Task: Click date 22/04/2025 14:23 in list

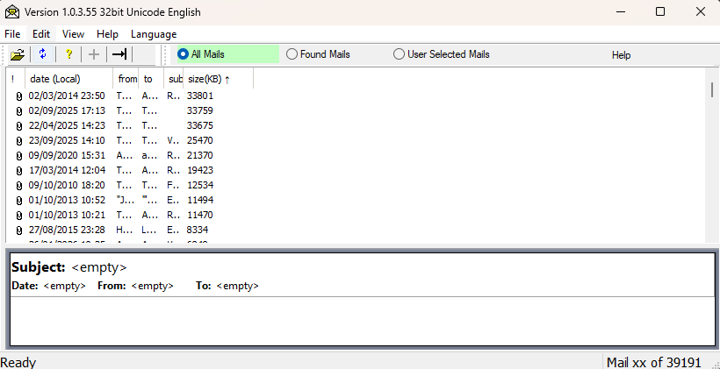Action: pyautogui.click(x=67, y=125)
